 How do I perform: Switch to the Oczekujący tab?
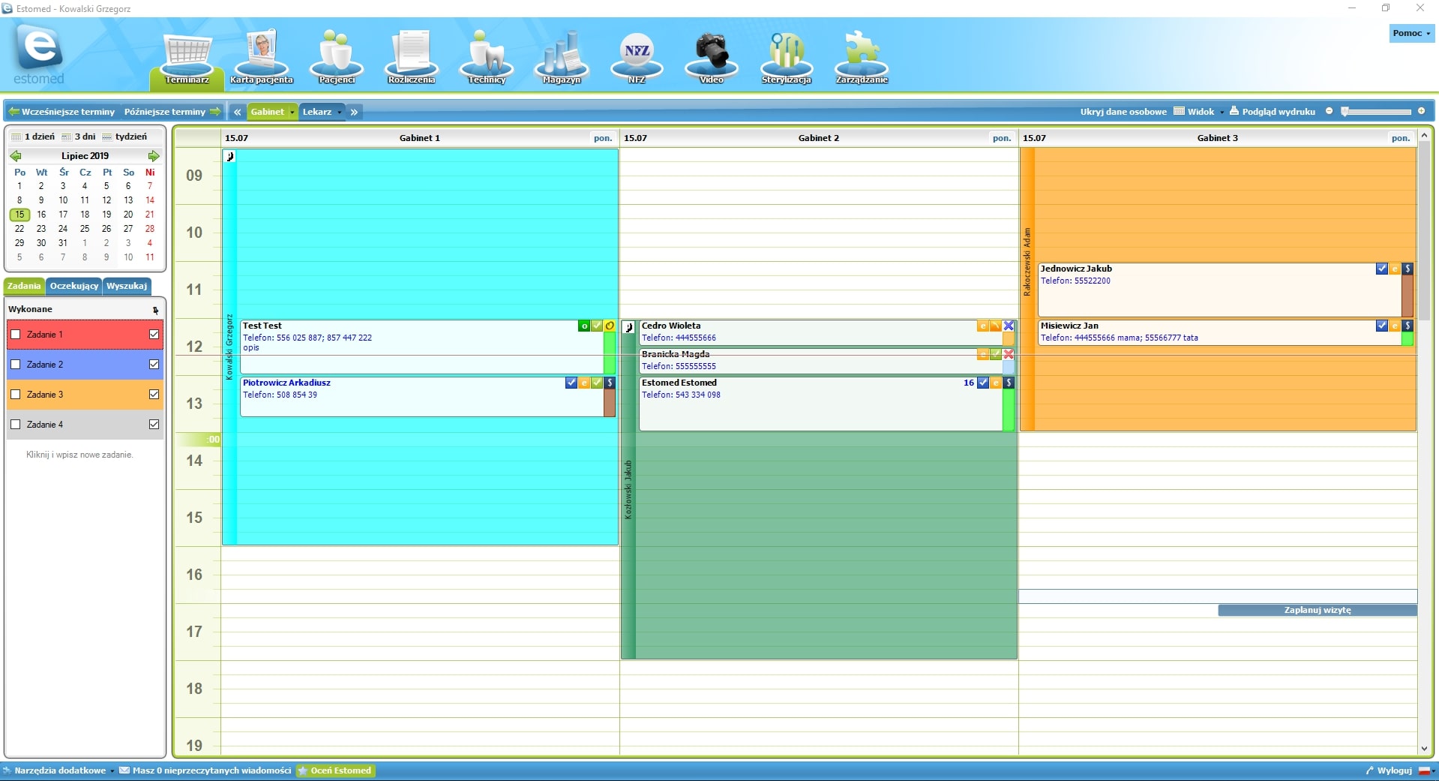73,286
